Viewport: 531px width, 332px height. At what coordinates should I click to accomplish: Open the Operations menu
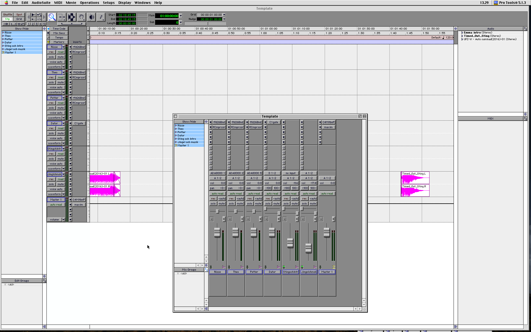(89, 3)
